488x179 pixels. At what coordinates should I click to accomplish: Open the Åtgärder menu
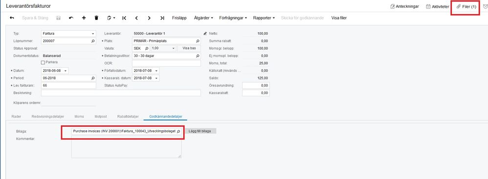pos(203,18)
